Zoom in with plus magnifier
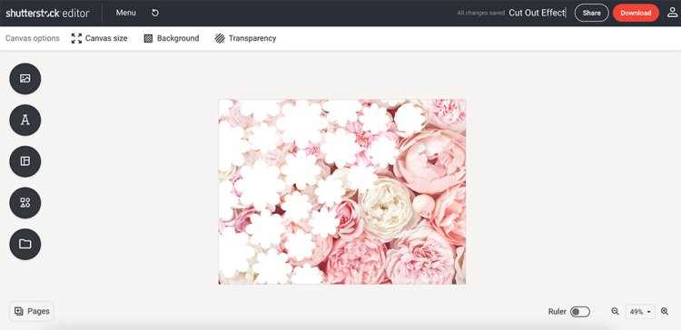This screenshot has width=681, height=330. click(x=665, y=311)
